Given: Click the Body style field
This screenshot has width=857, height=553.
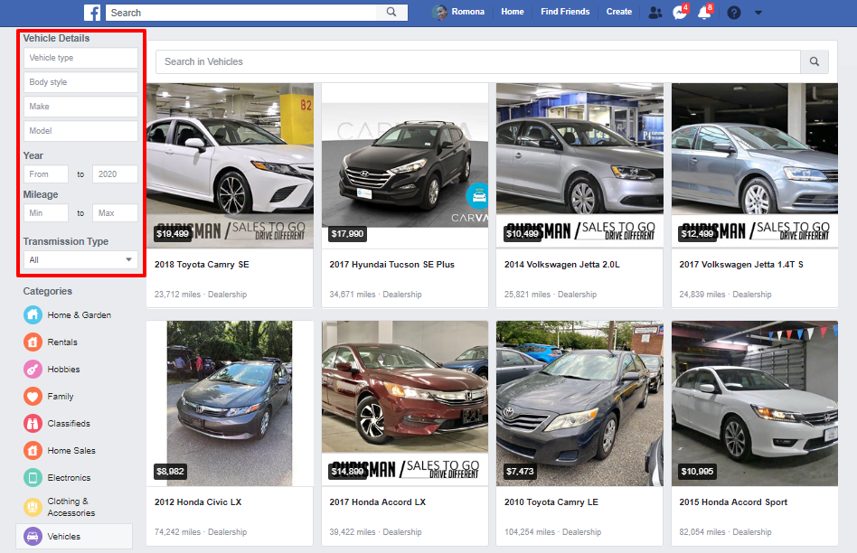Looking at the screenshot, I should (x=80, y=82).
